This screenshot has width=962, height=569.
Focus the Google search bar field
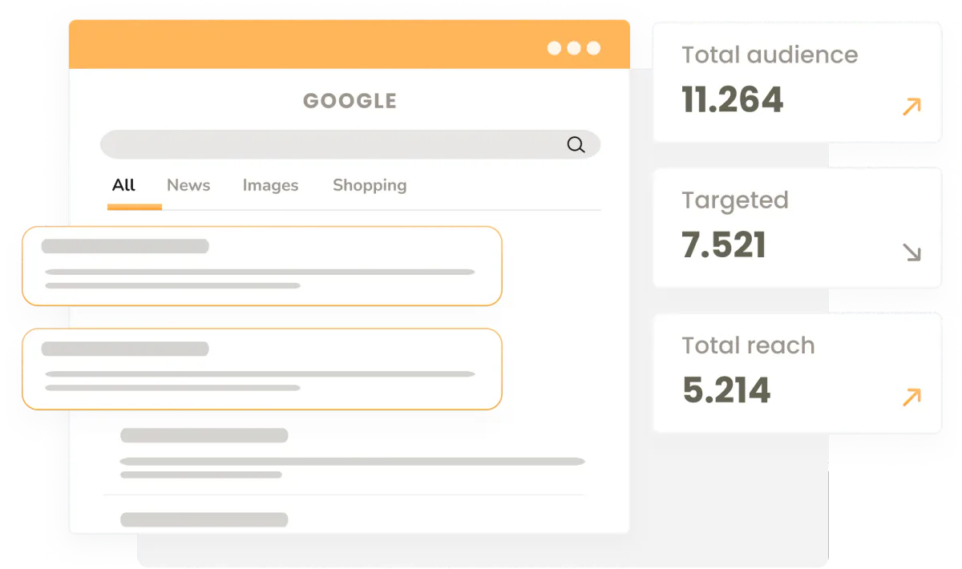350,144
